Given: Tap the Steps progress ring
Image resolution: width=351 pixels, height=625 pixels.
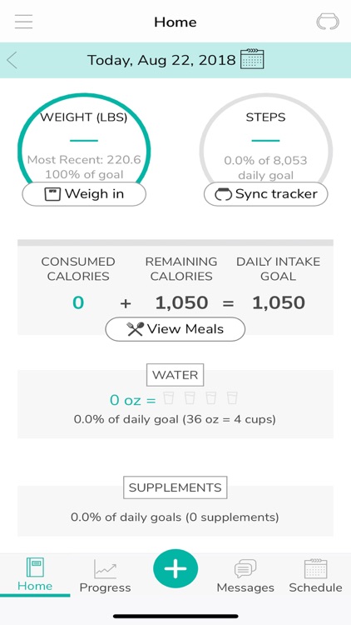Looking at the screenshot, I should click(266, 139).
